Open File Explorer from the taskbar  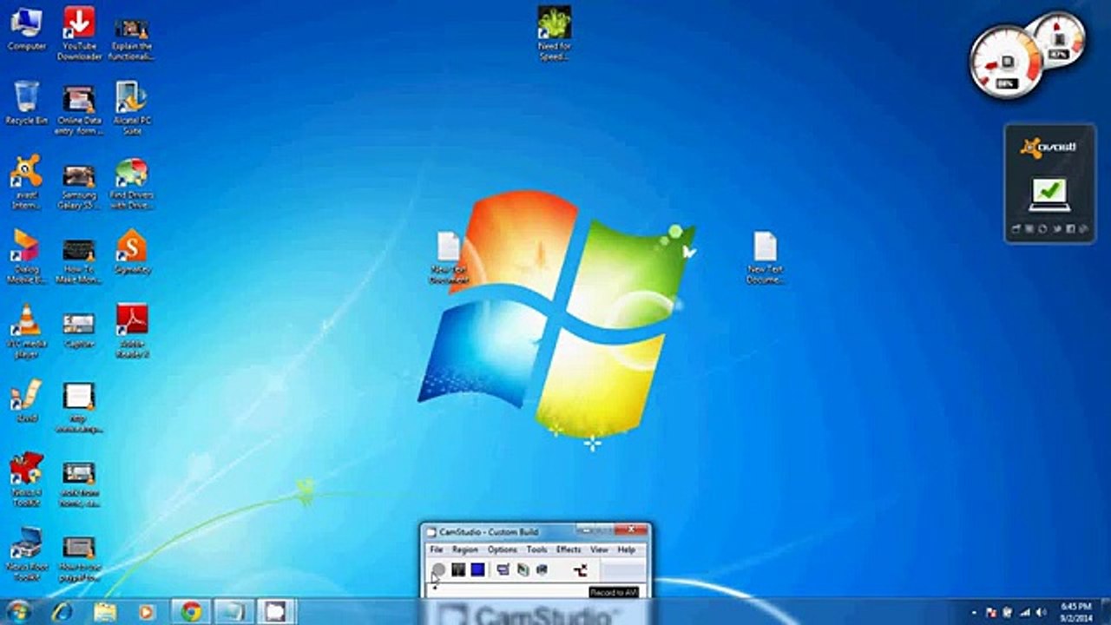tap(105, 611)
